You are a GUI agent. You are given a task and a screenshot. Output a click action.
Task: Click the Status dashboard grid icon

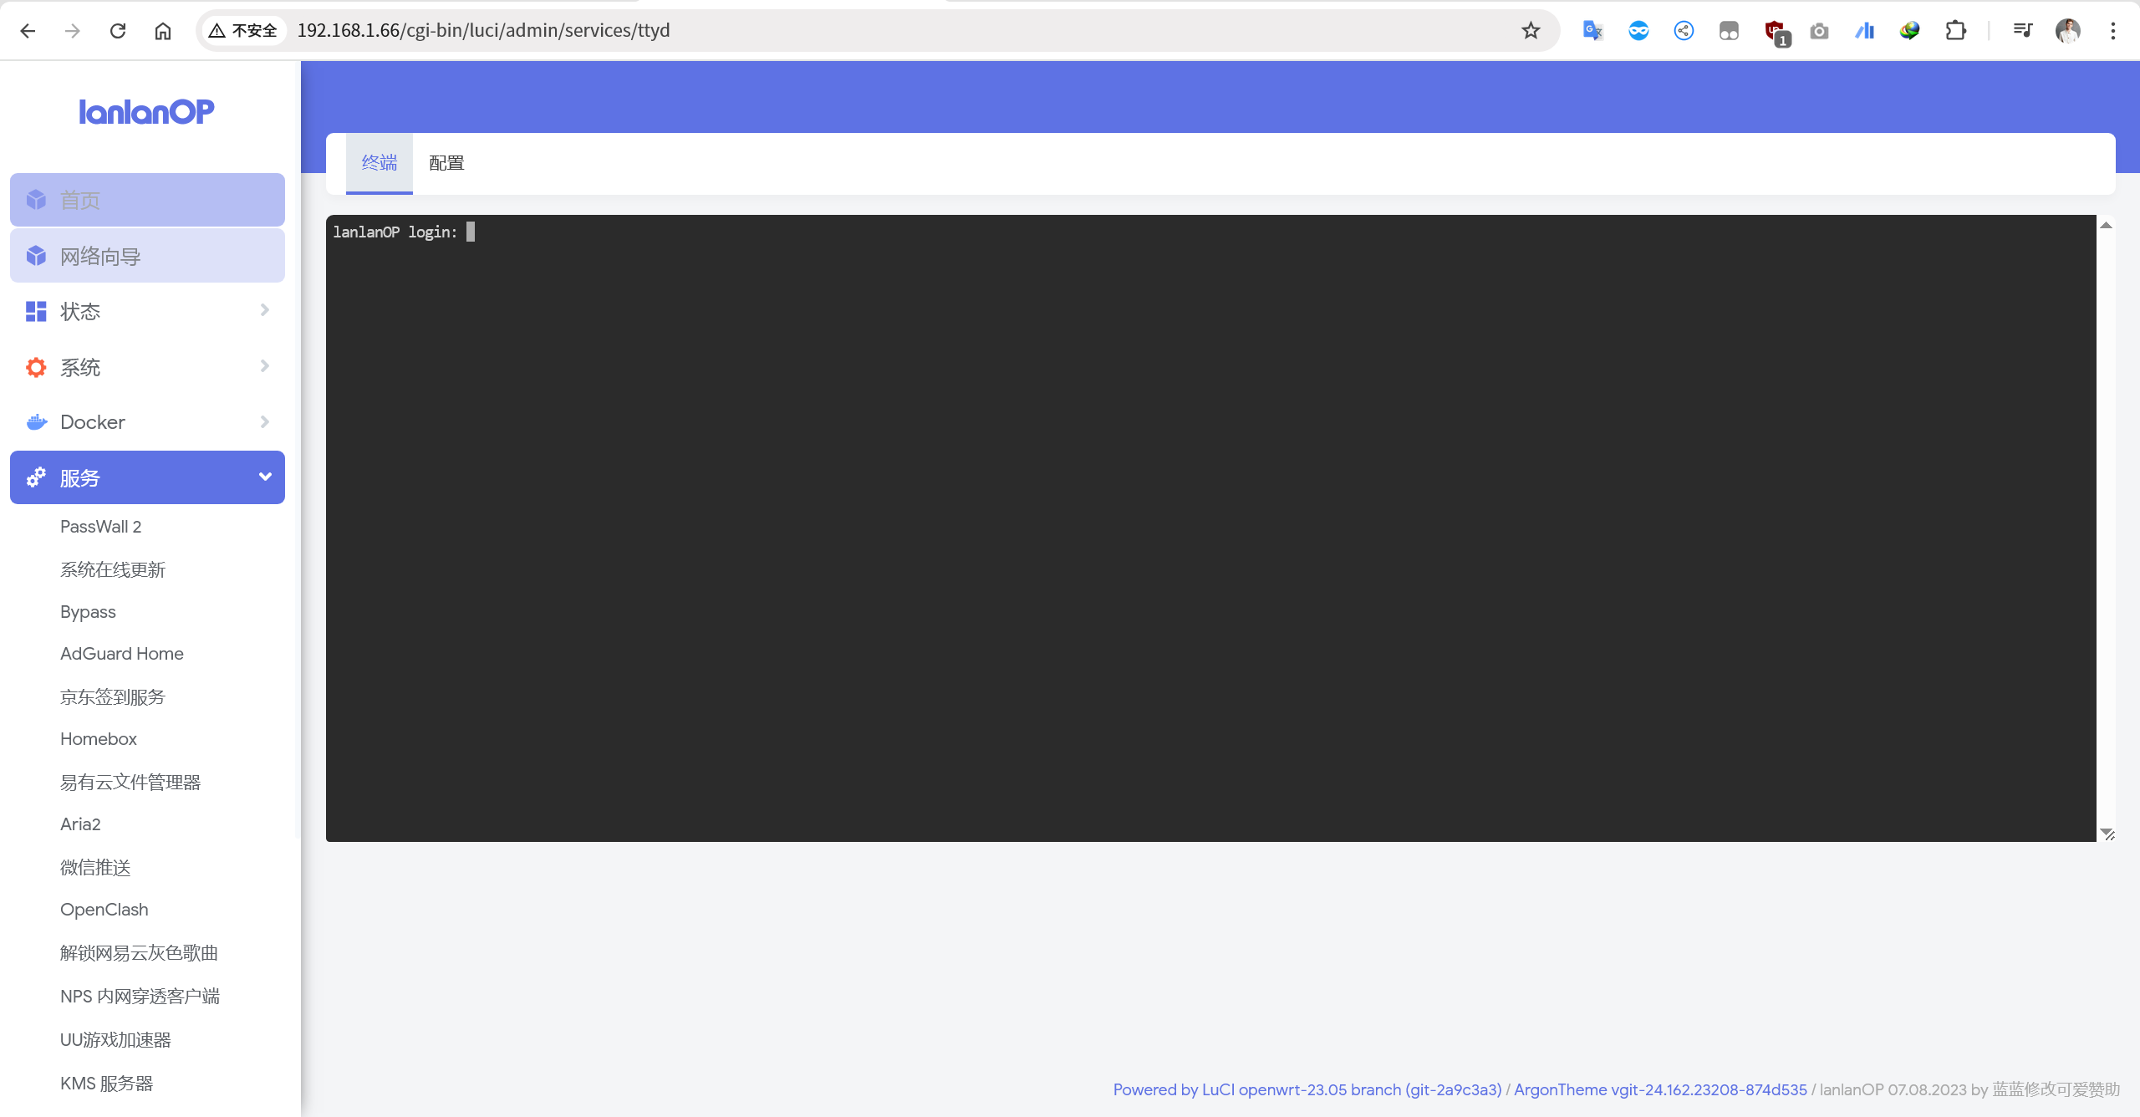[x=36, y=312]
